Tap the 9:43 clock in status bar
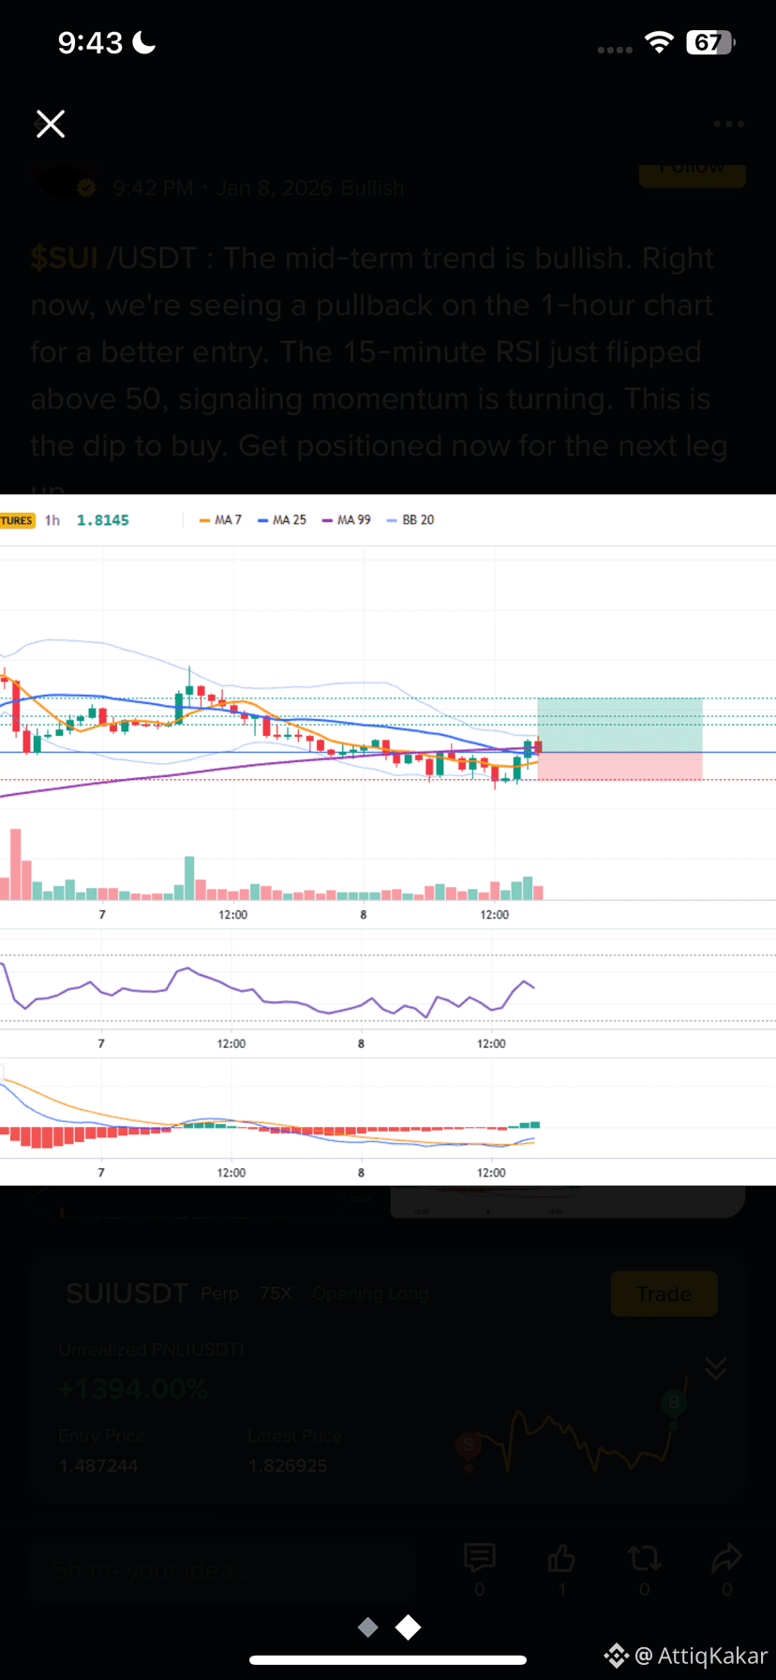776x1680 pixels. 90,42
